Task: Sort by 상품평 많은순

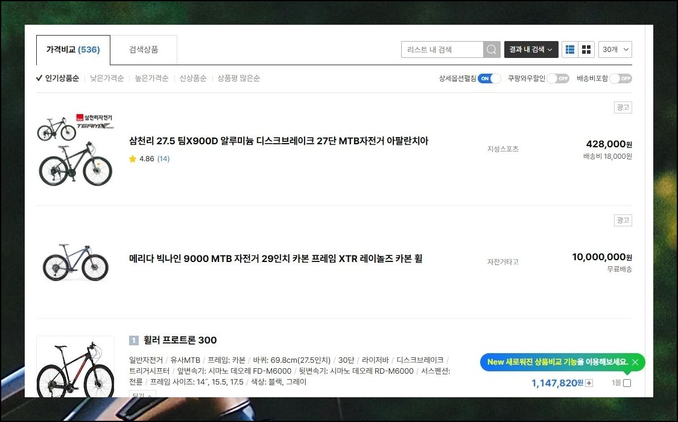Action: [239, 78]
